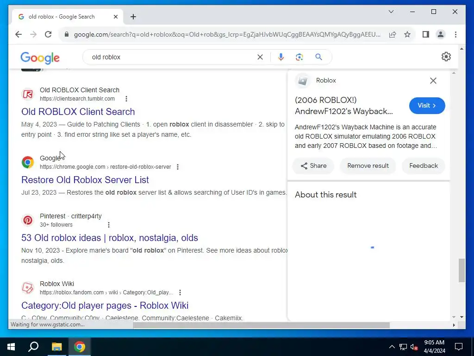
Task: Share this page using the address bar share icon
Action: click(393, 34)
